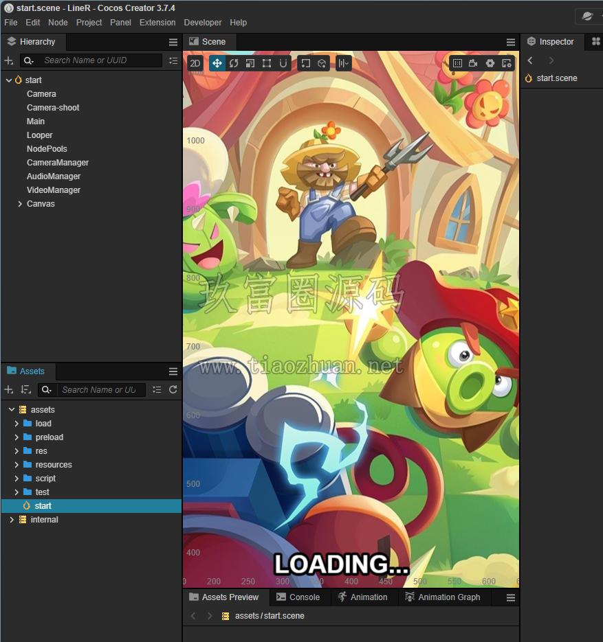Select the Main node in Hierarchy
The image size is (603, 642).
point(36,122)
